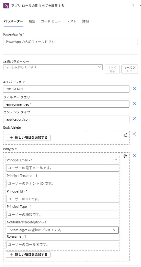Add new item under Body/put
The width and height of the screenshot is (141, 267).
pos(28,255)
